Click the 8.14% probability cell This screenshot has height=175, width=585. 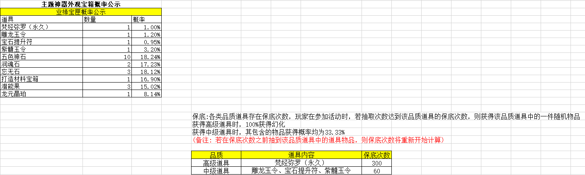pyautogui.click(x=147, y=94)
